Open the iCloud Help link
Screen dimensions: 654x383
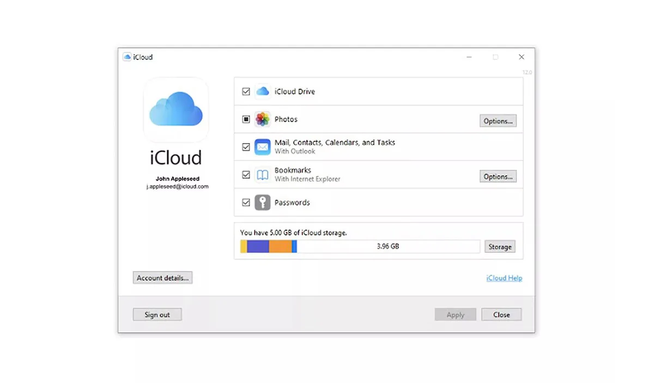coord(504,278)
